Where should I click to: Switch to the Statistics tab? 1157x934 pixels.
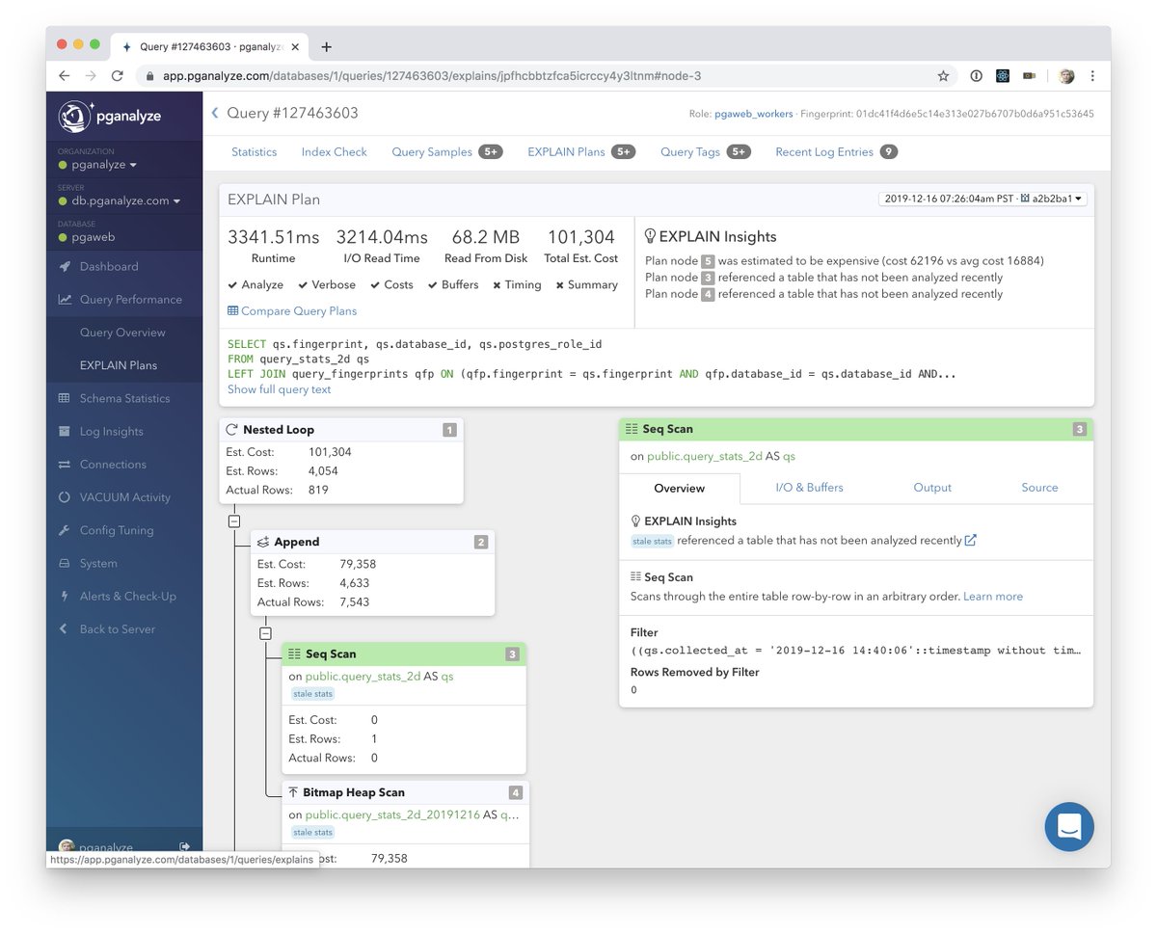[254, 152]
